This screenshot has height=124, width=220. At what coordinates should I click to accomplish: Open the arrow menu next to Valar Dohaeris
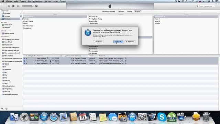click(47, 58)
